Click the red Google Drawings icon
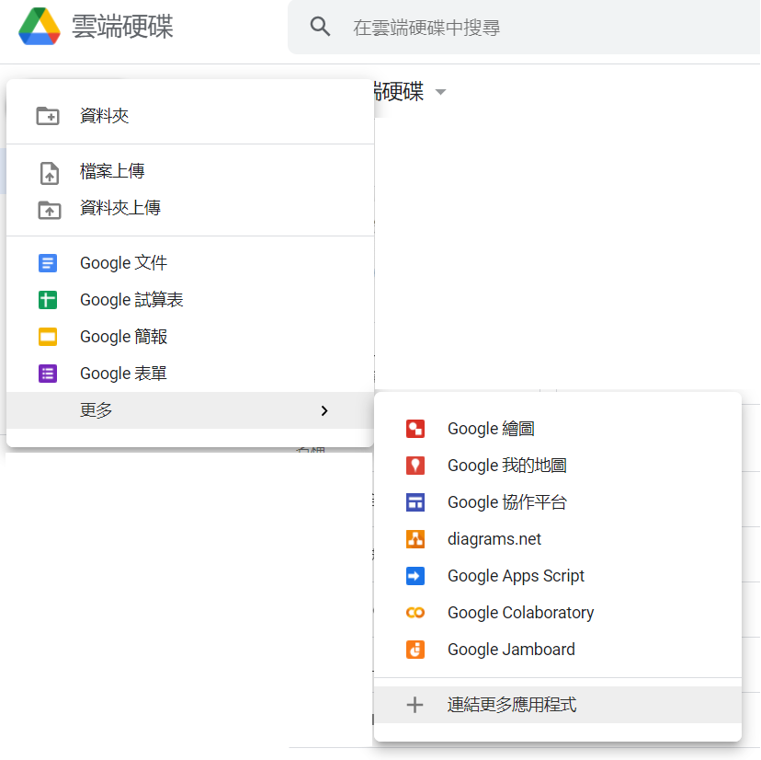Image resolution: width=761 pixels, height=760 pixels. coord(415,429)
